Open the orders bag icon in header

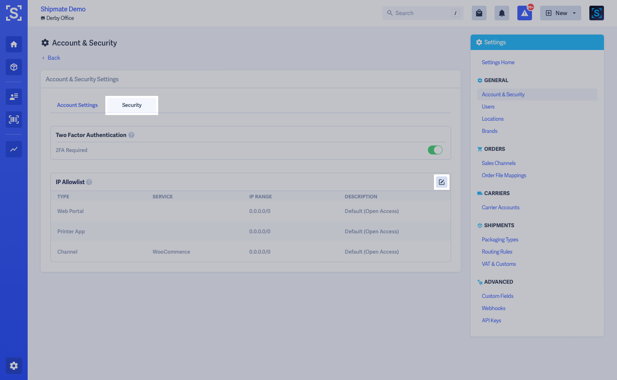[479, 13]
